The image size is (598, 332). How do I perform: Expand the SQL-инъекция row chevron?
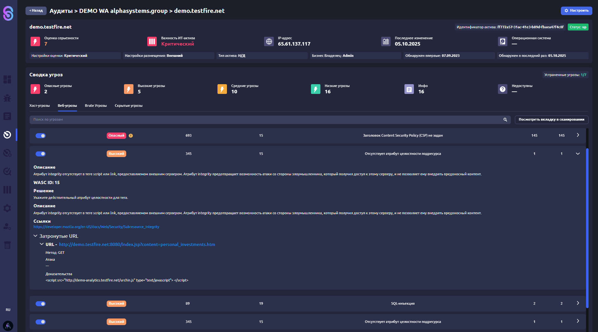pyautogui.click(x=578, y=303)
